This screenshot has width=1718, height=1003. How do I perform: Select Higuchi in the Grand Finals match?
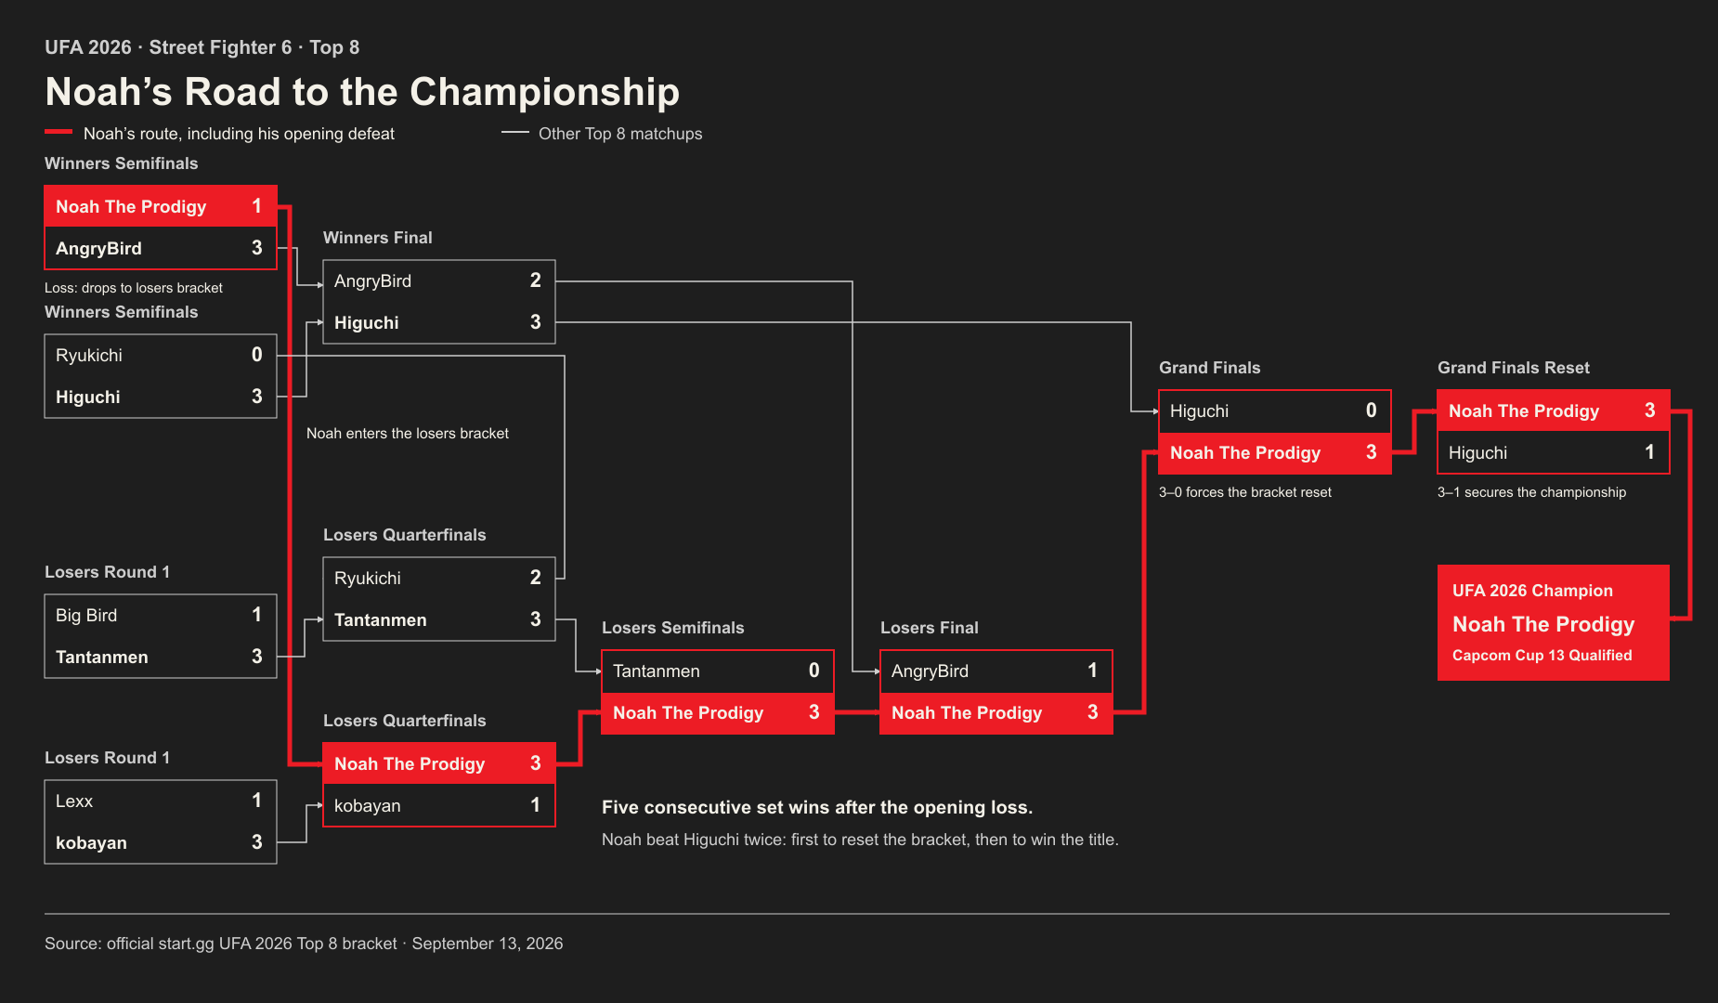[1275, 410]
